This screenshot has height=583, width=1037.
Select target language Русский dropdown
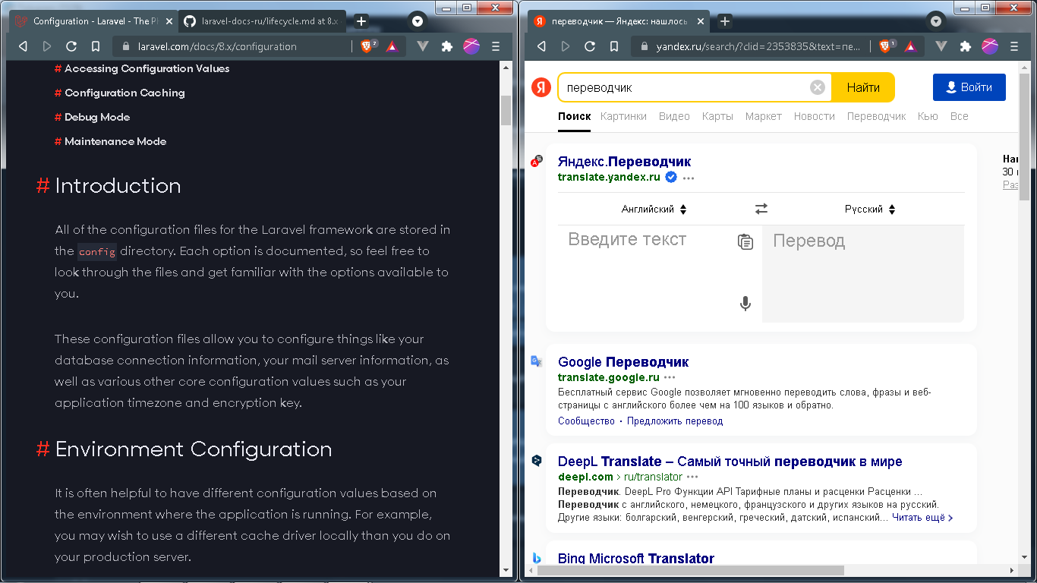[870, 209]
